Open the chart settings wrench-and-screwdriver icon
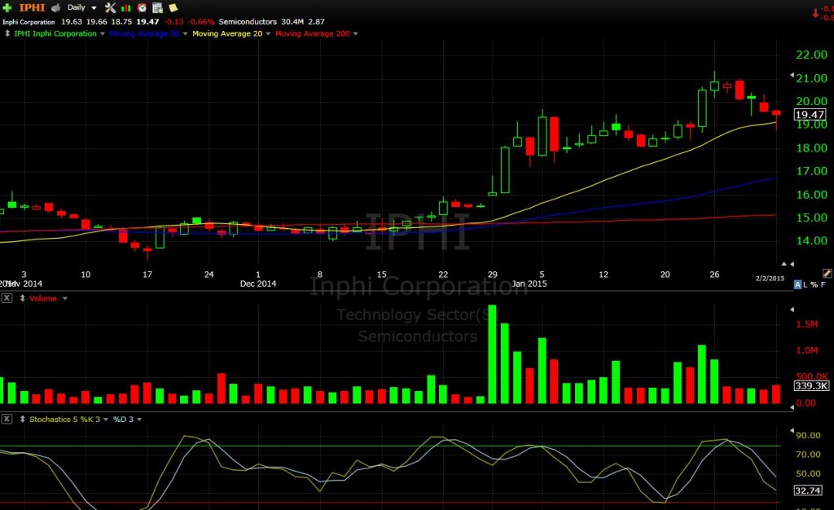This screenshot has width=834, height=510. [x=110, y=7]
